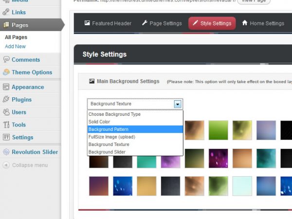This screenshot has height=219, width=292.
Task: Click the Appearance sidebar icon
Action: [6, 87]
